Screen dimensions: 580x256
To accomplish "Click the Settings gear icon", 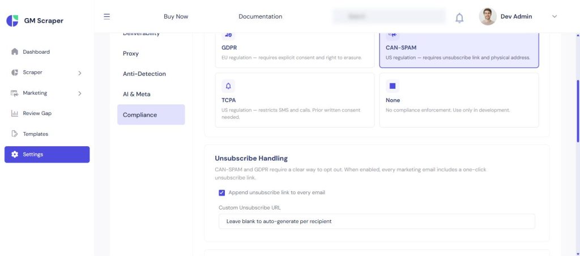I will pyautogui.click(x=14, y=155).
